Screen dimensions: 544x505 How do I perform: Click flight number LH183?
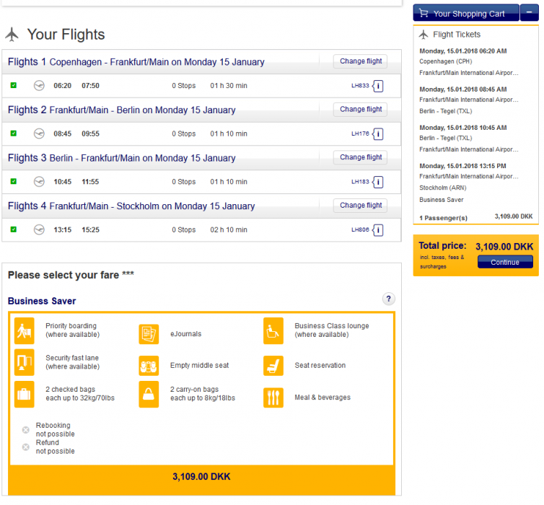point(360,181)
